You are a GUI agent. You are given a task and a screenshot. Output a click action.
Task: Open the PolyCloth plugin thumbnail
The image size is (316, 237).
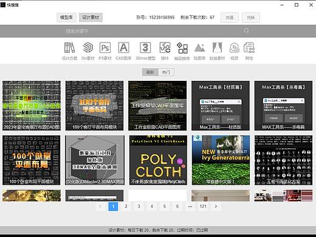click(158, 160)
